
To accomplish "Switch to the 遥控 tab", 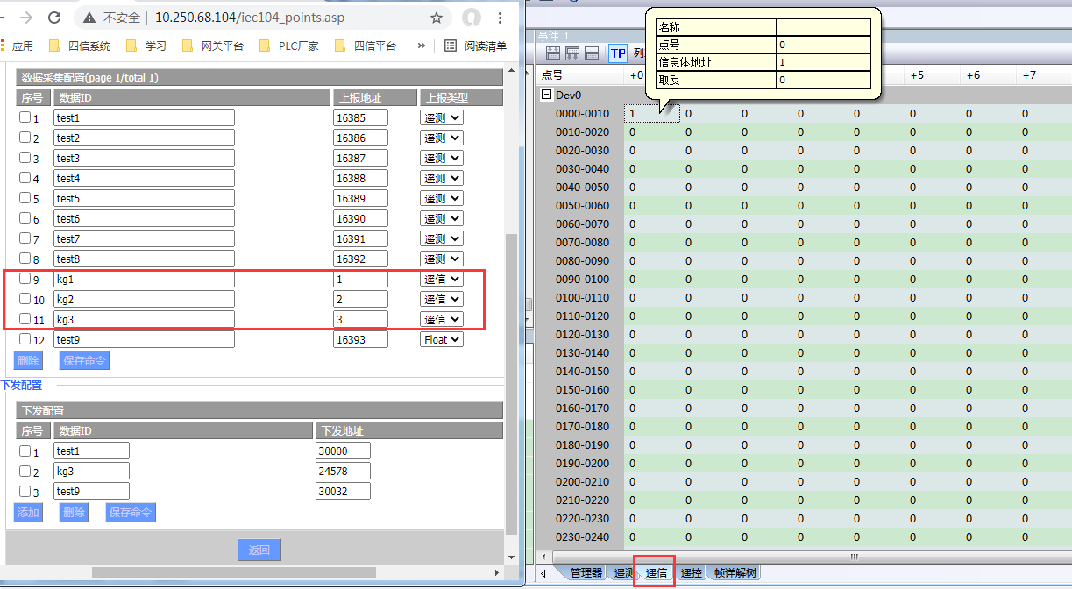I will [x=691, y=573].
